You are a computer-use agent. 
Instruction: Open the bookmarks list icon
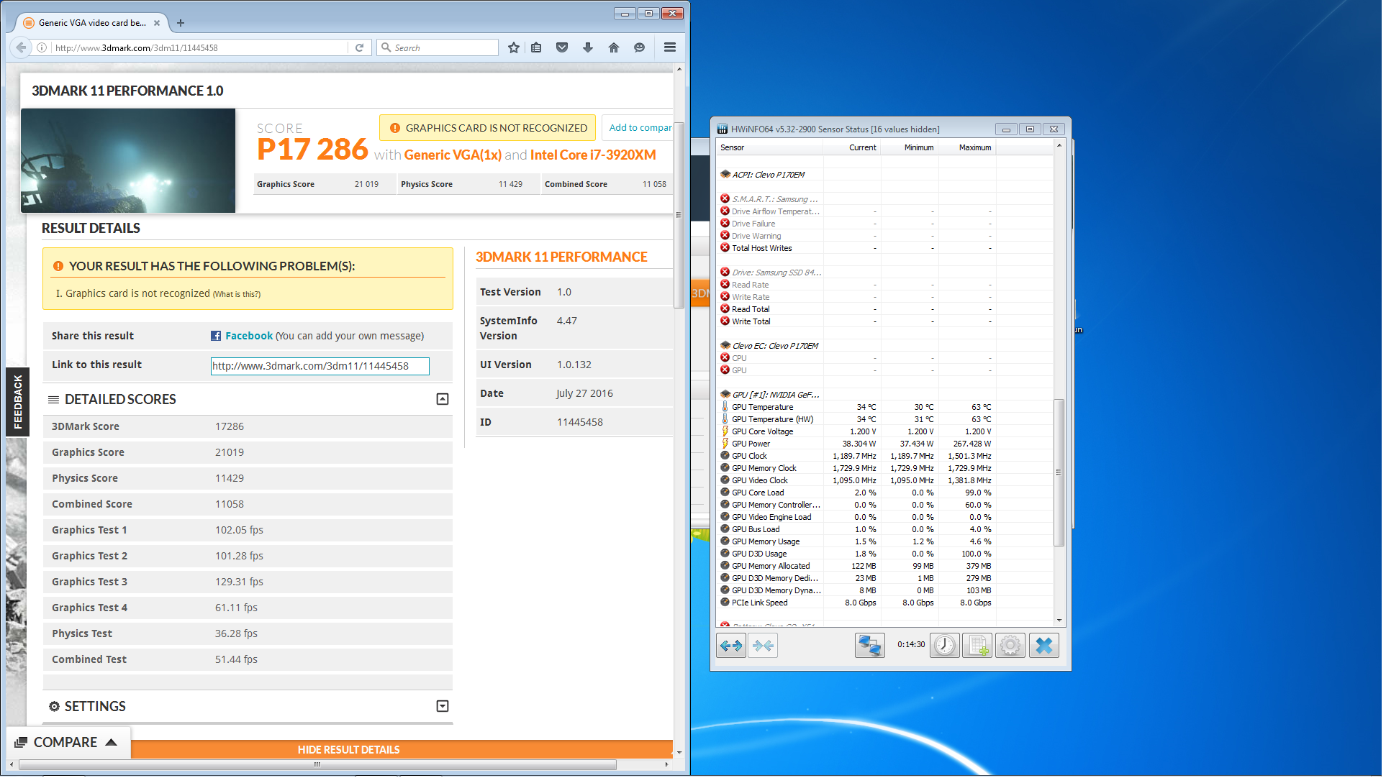(x=538, y=47)
